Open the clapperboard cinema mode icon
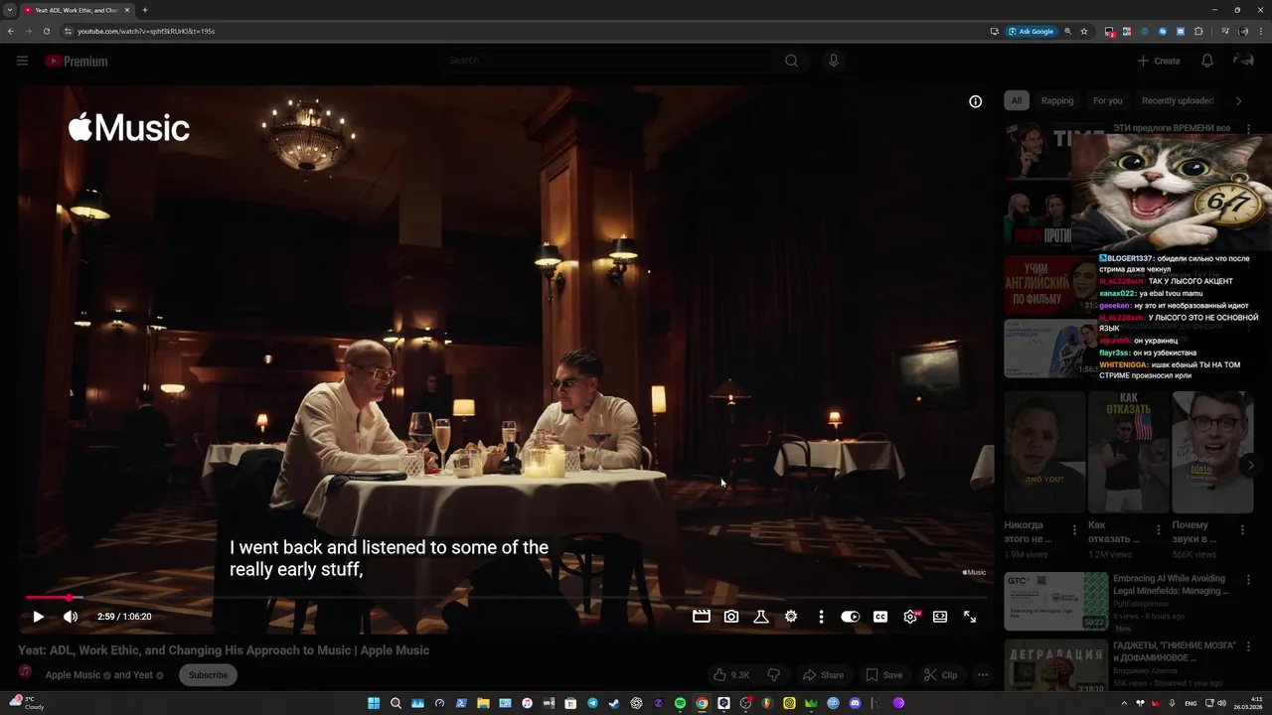This screenshot has width=1272, height=715. pyautogui.click(x=702, y=617)
